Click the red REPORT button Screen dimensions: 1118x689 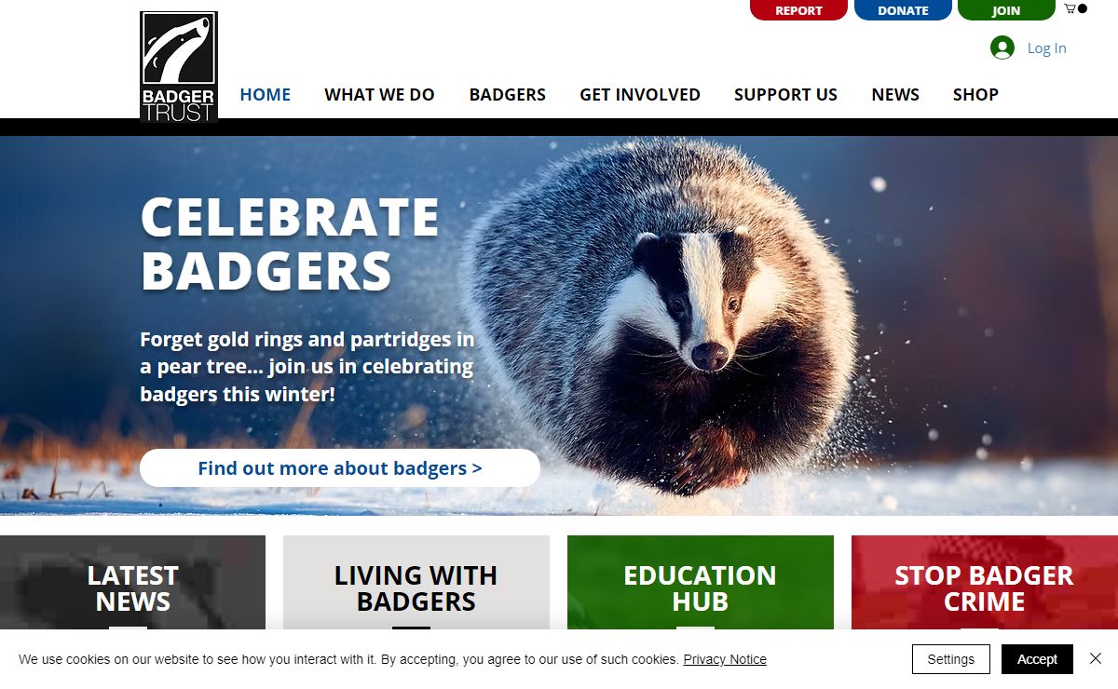[798, 10]
